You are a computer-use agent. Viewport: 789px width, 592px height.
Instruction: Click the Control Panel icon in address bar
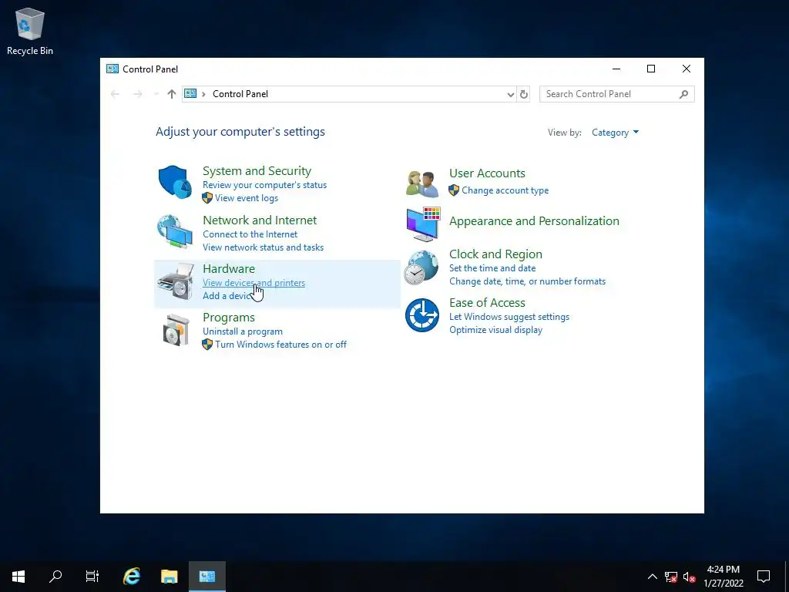(x=190, y=93)
